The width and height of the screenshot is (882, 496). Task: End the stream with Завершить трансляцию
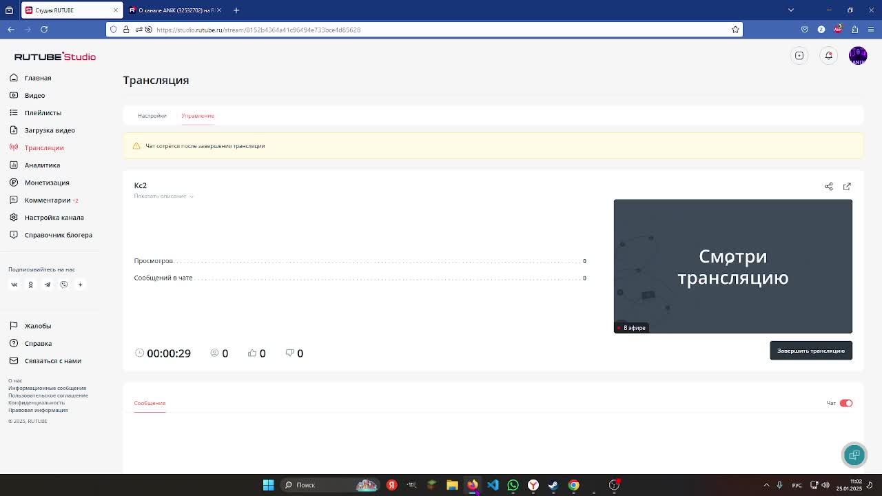pyautogui.click(x=811, y=351)
